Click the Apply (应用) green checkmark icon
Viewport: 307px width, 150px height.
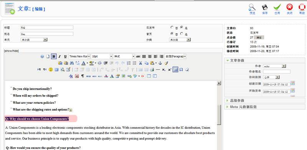[277, 7]
